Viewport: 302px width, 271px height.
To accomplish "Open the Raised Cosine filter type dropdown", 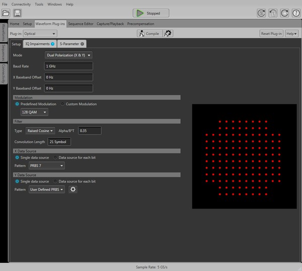I will click(40, 131).
